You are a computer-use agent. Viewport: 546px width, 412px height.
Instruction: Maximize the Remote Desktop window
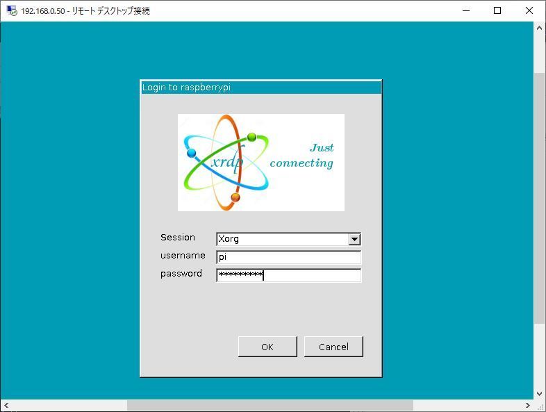click(497, 10)
